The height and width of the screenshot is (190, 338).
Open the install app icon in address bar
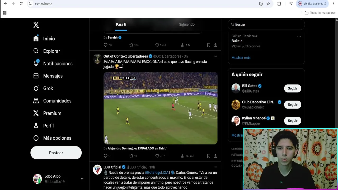coord(261,4)
